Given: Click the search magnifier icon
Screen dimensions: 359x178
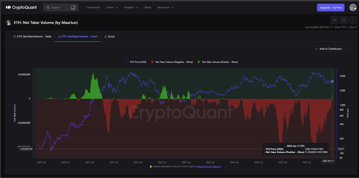Looking at the screenshot, I should pyautogui.click(x=48, y=7).
